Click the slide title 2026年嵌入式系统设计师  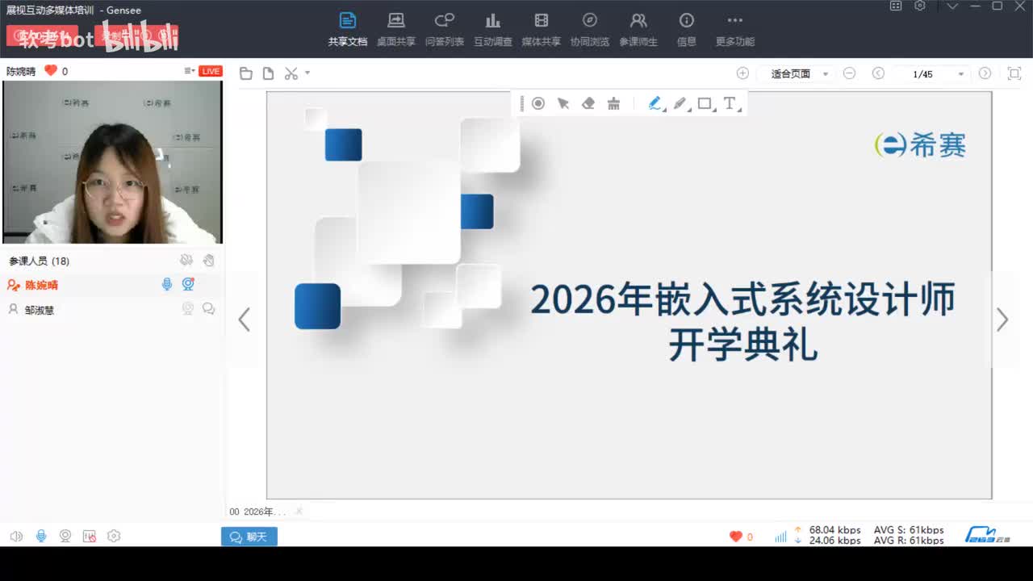pyautogui.click(x=742, y=299)
